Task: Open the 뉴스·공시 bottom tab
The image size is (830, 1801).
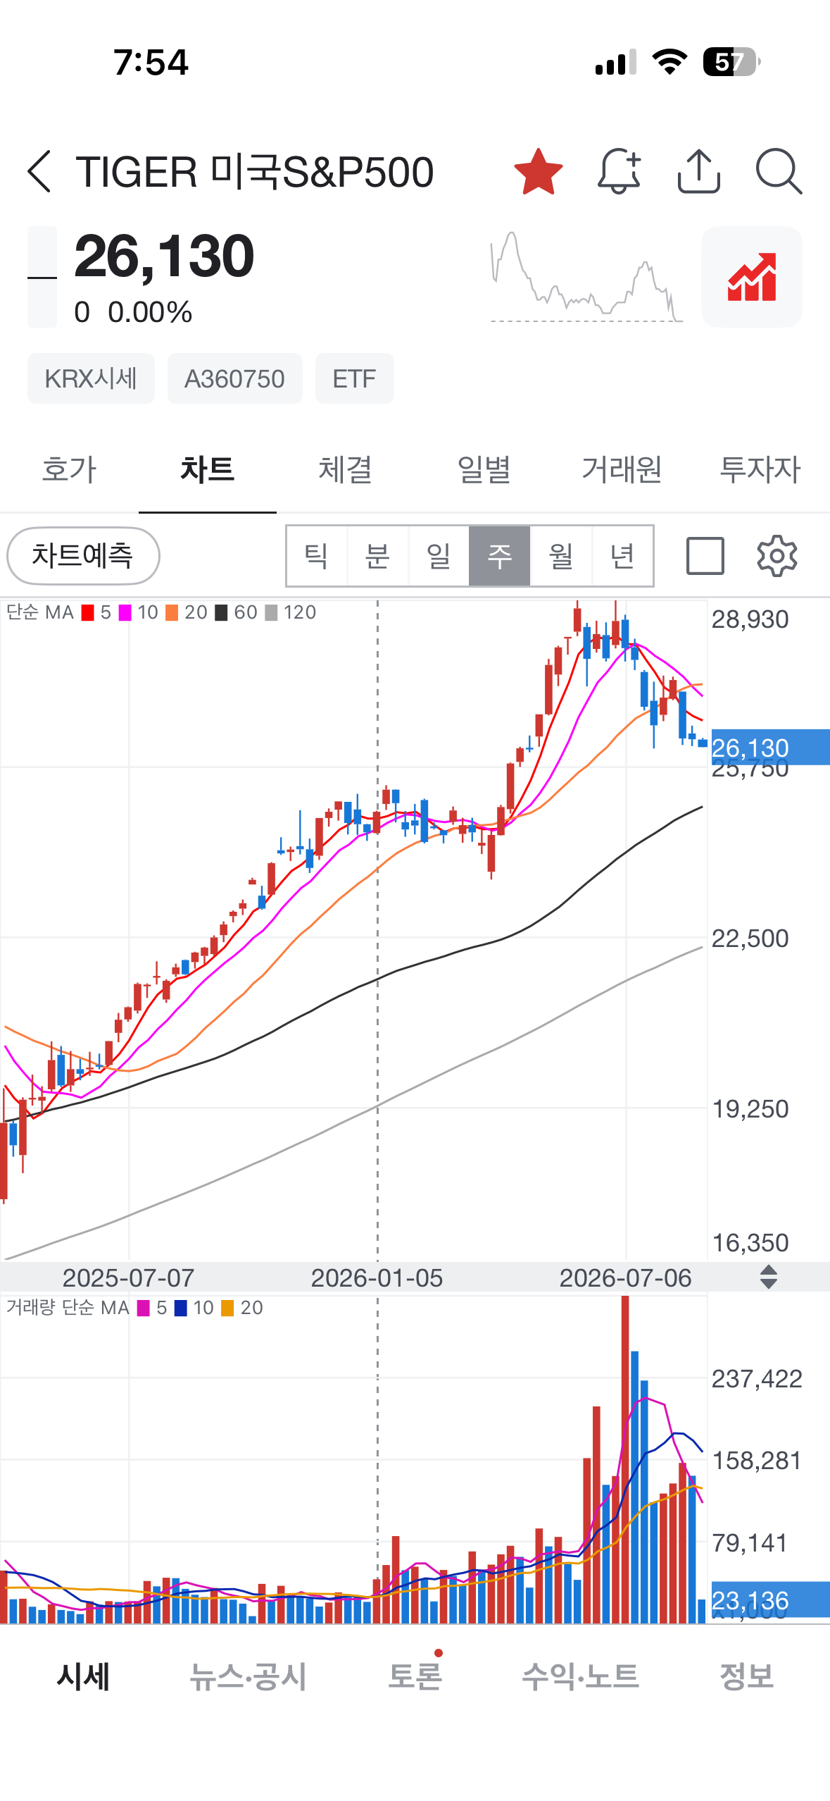Action: point(249,1676)
